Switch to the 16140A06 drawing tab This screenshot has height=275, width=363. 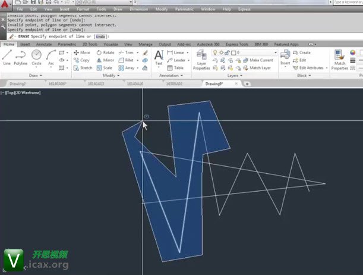pyautogui.click(x=58, y=84)
